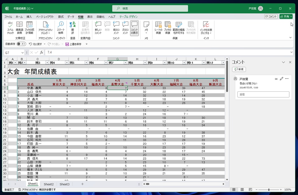The image size is (298, 195).
Task: Expand the Name Box dropdown
Action: [22, 53]
